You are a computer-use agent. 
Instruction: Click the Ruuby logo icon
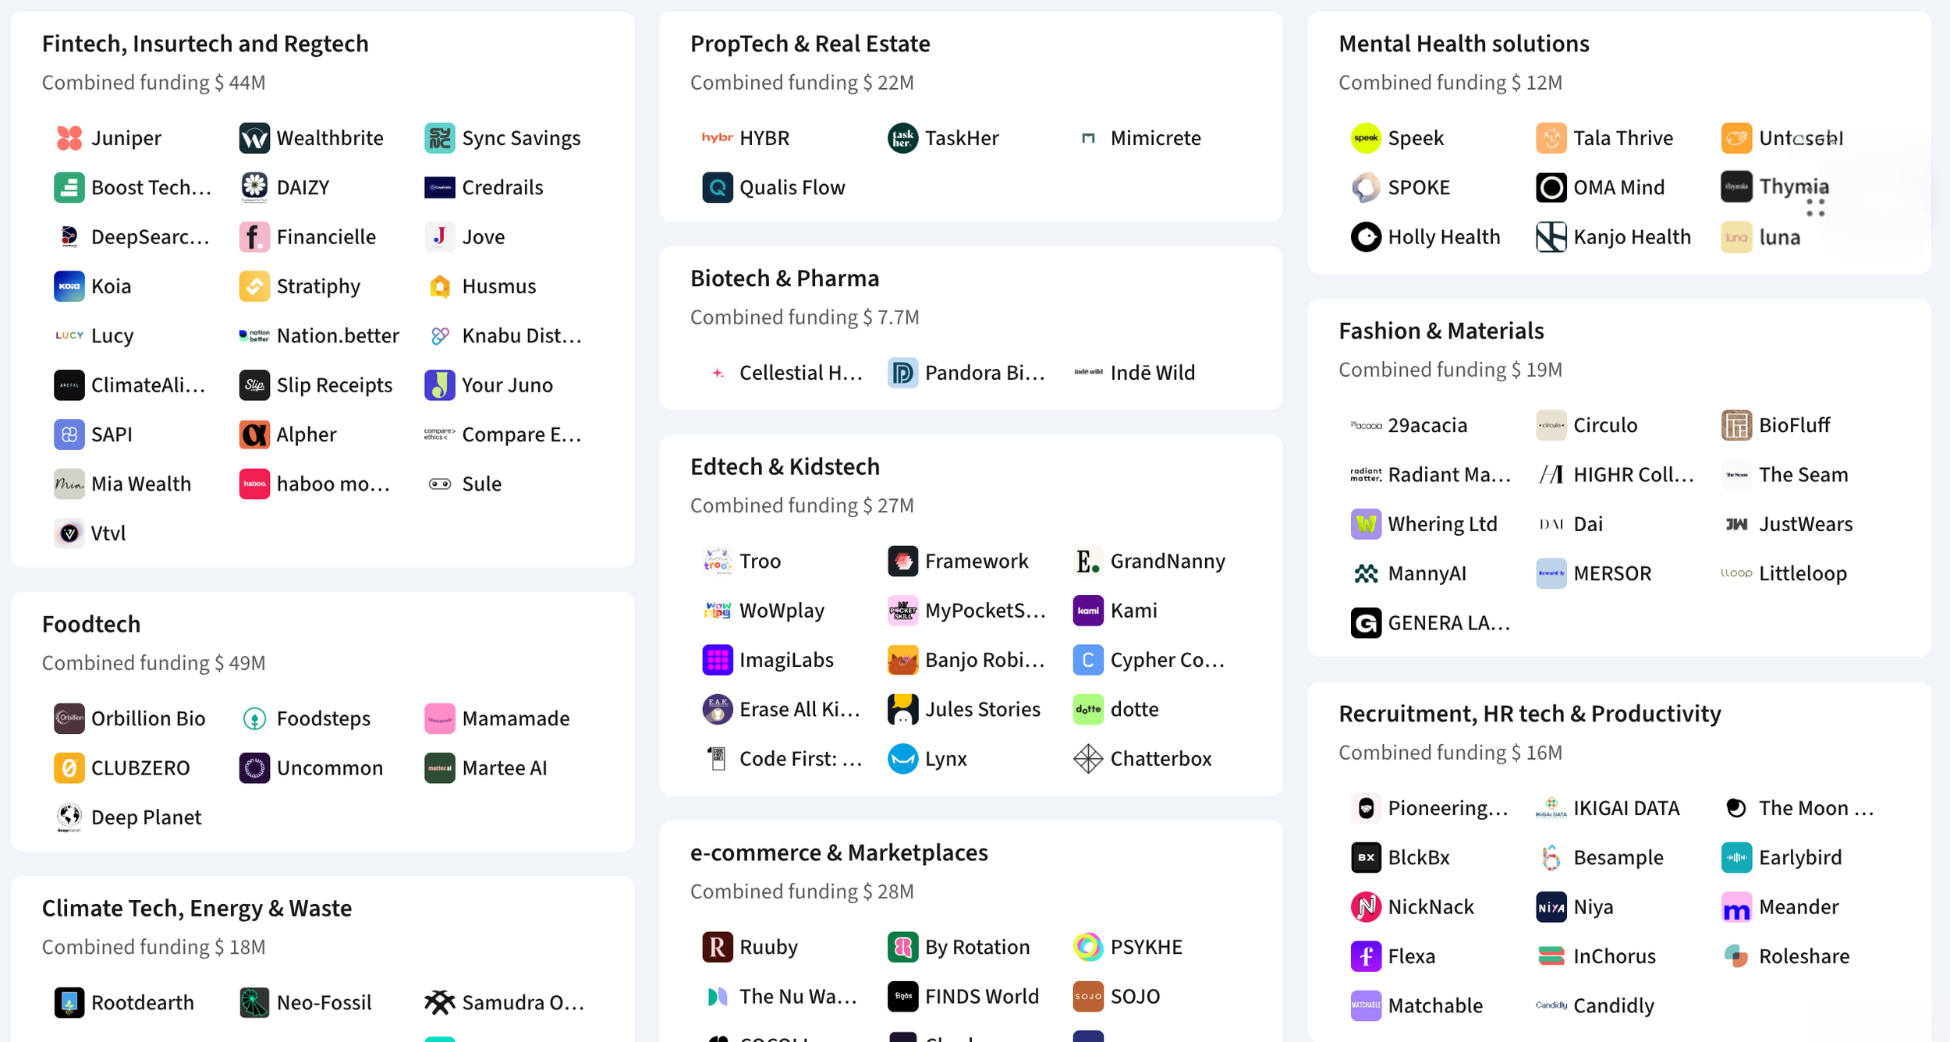pyautogui.click(x=718, y=947)
